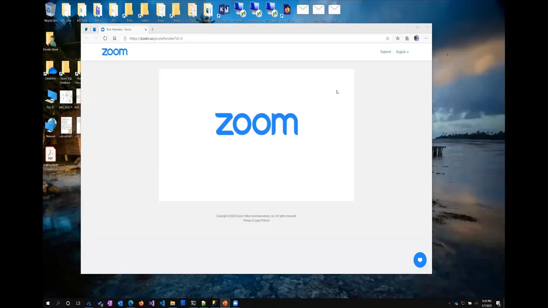548x308 pixels.
Task: Switch to PowerPoint on taskbar
Action: tap(225, 303)
